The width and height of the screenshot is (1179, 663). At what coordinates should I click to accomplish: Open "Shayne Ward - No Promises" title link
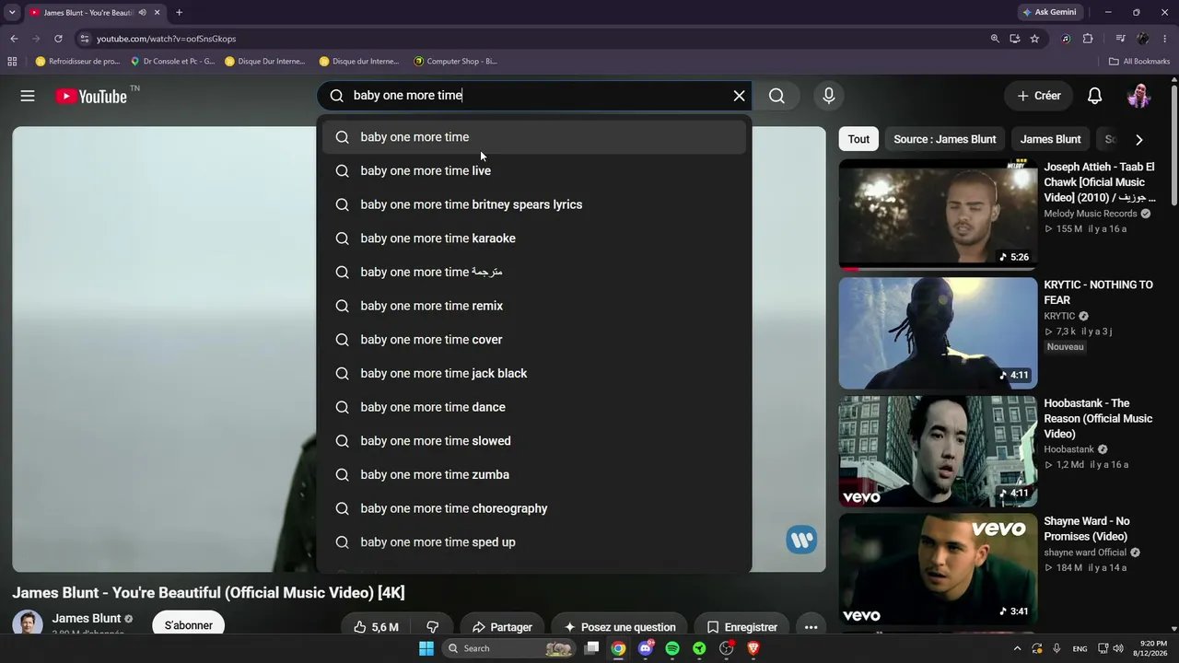[x=1088, y=529]
